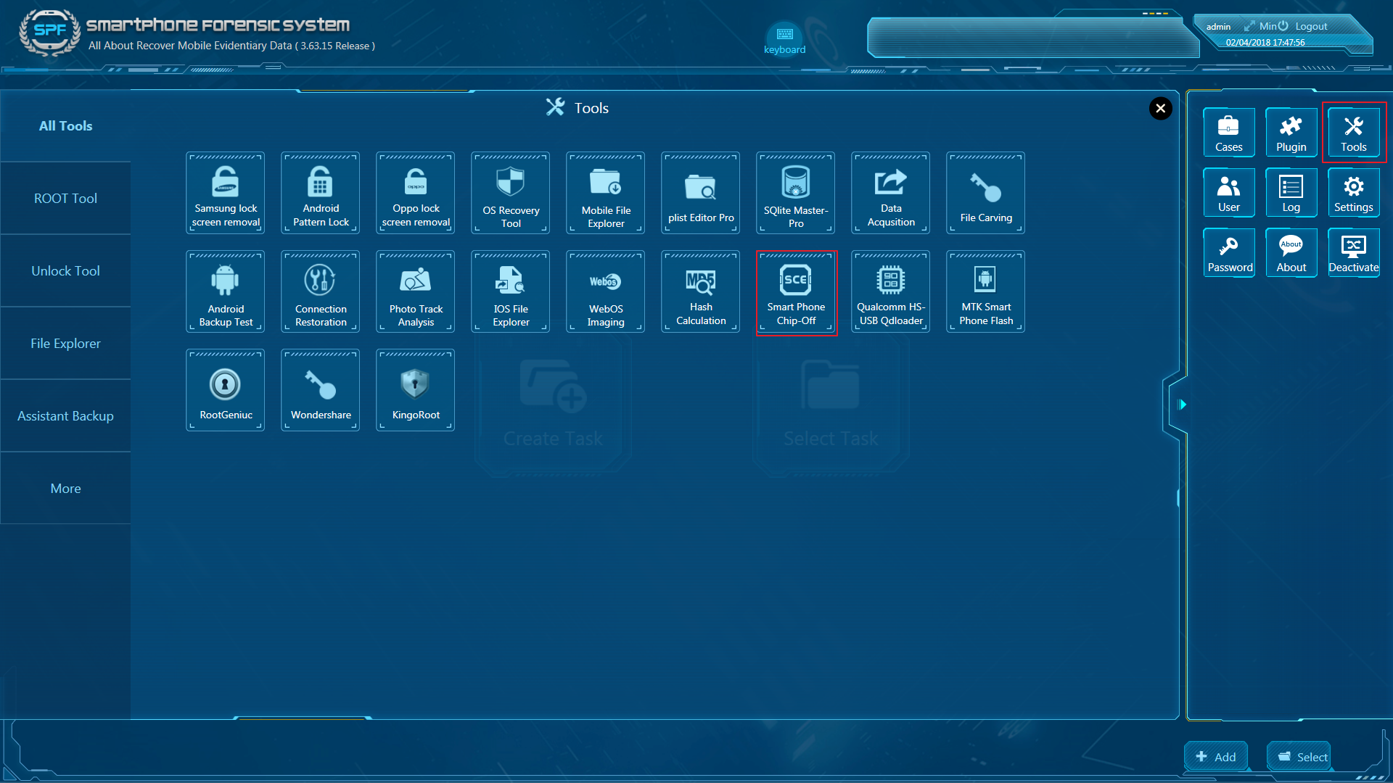Click the Logout link
1393x783 pixels.
pos(1310,26)
